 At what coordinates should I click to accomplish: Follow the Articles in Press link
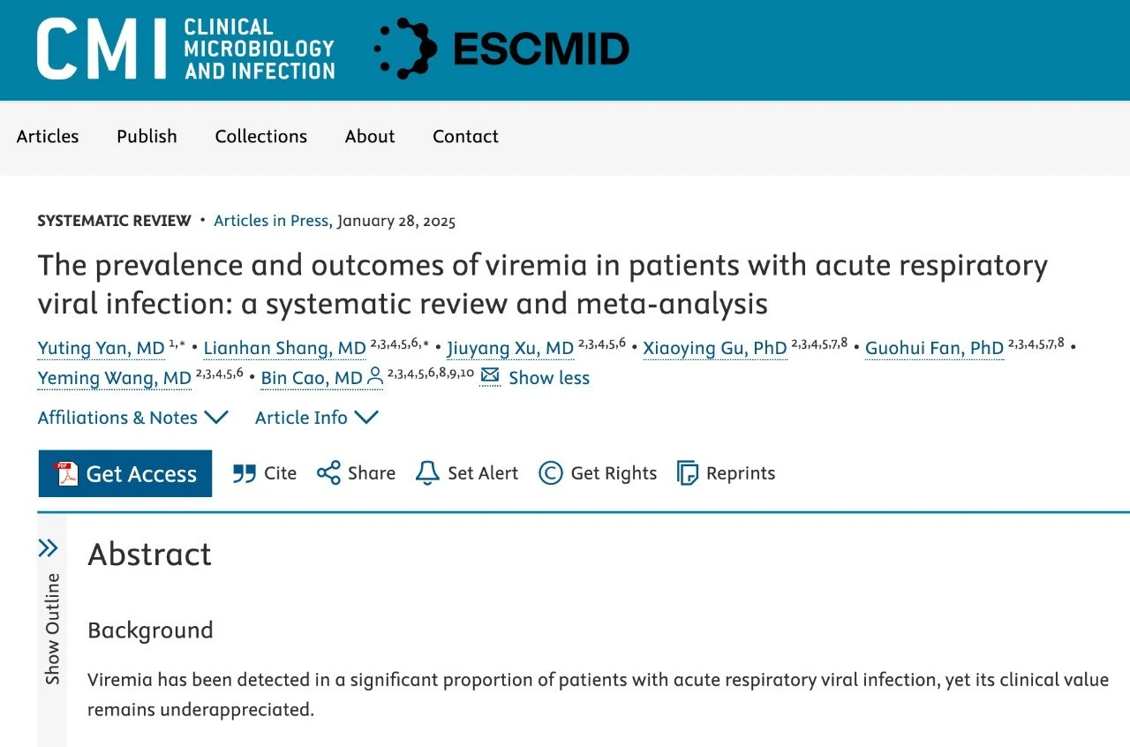(x=271, y=221)
